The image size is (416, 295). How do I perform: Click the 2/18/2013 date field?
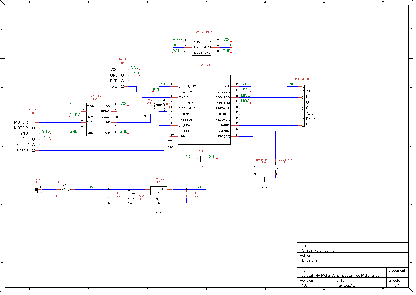pyautogui.click(x=347, y=285)
